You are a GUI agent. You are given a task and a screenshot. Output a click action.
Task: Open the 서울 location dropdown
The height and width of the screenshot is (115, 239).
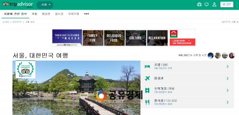tap(45, 5)
